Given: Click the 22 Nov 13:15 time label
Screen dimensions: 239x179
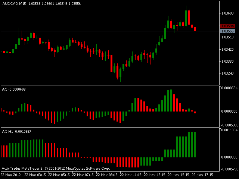Looking at the screenshot, I should (x=155, y=175).
